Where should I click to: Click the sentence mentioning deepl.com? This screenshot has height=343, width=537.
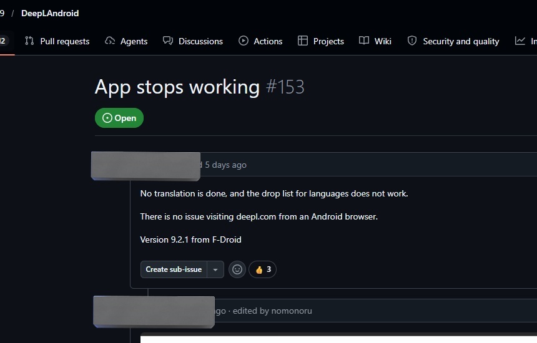click(x=259, y=216)
